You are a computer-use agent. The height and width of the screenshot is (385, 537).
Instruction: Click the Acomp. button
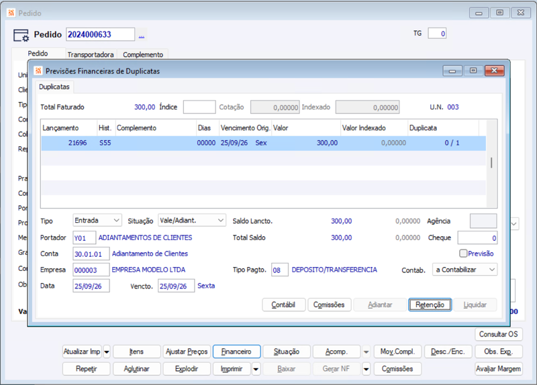coord(336,351)
